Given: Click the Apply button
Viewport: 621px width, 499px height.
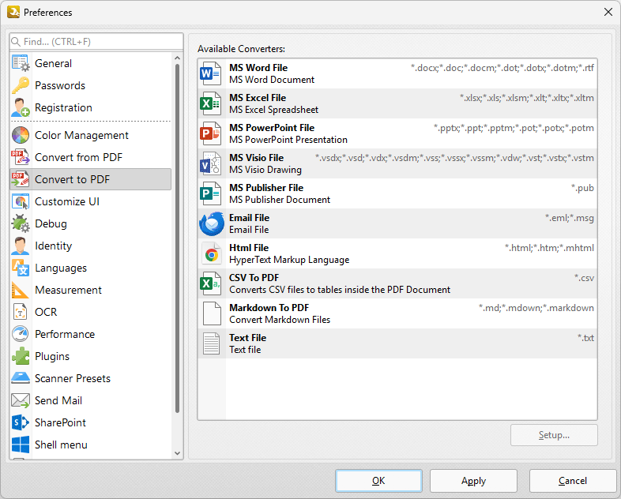Looking at the screenshot, I should coord(474,481).
